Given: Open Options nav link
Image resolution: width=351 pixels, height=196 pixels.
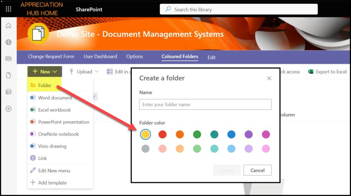Looking at the screenshot, I should point(134,57).
